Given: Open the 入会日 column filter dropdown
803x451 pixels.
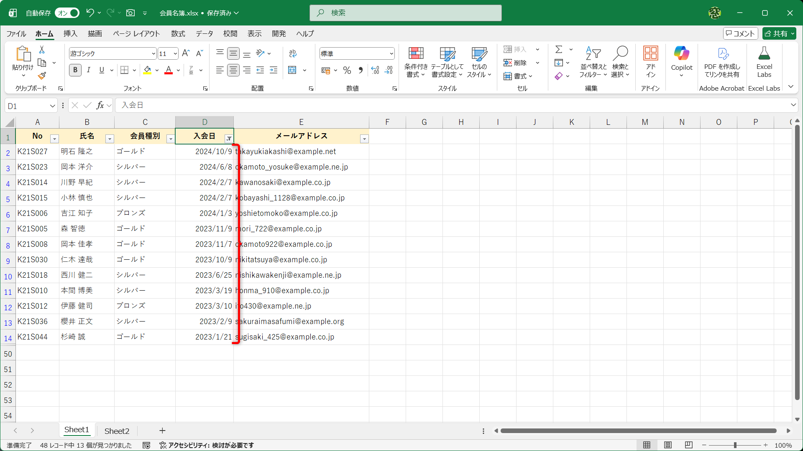Looking at the screenshot, I should 229,139.
